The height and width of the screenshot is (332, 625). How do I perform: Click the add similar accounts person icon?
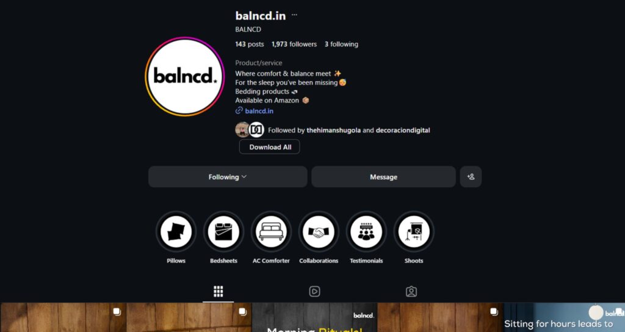471,176
